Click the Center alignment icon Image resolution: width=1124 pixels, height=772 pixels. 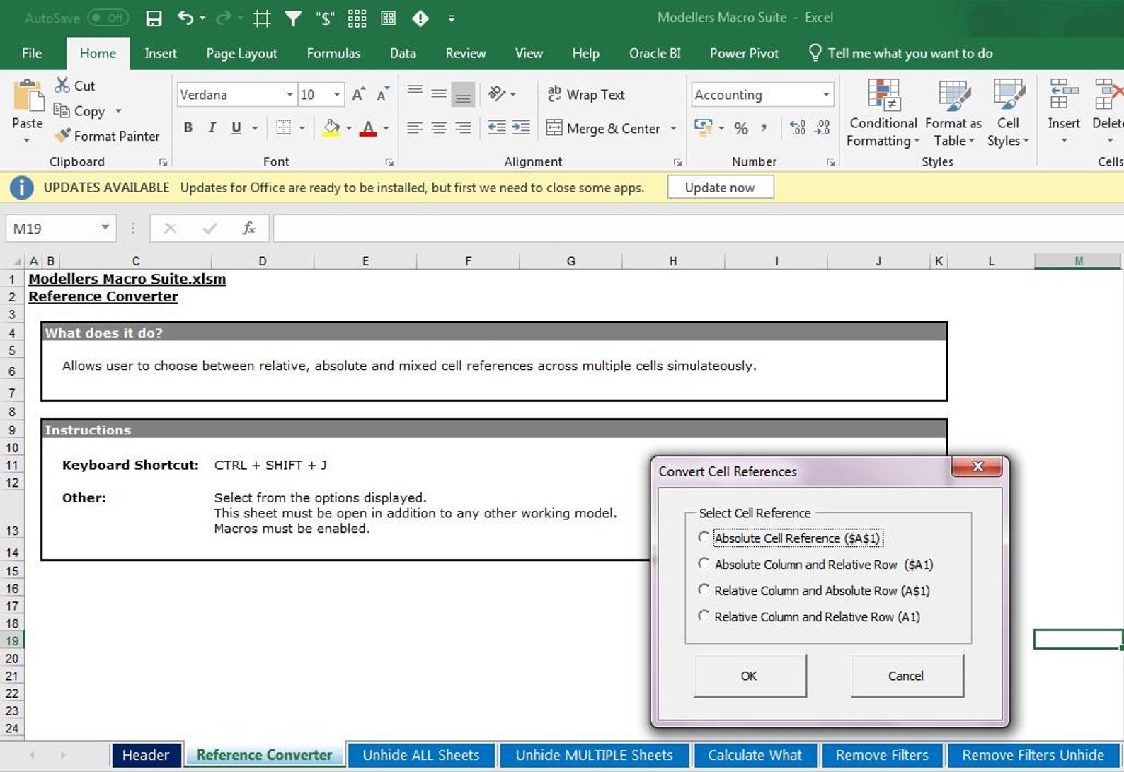[x=439, y=127]
